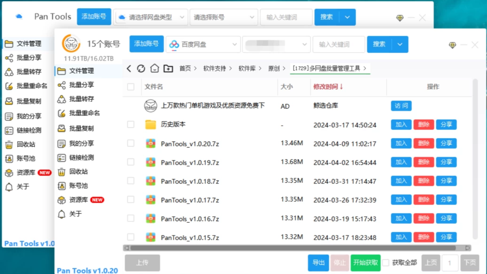Open 关于 bell icon in front window sidebar
The image size is (487, 274).
coord(62,214)
